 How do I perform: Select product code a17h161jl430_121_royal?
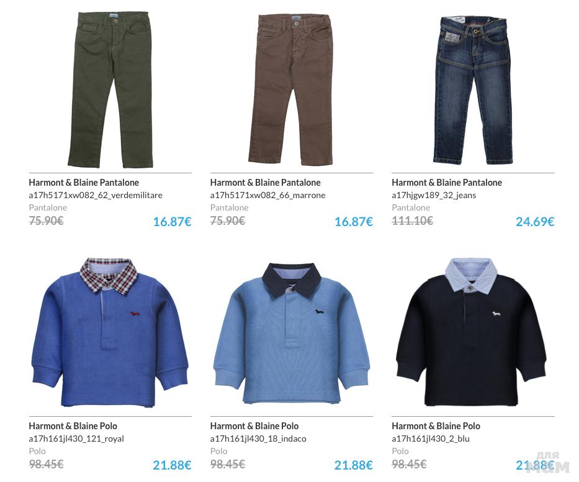[x=76, y=439]
